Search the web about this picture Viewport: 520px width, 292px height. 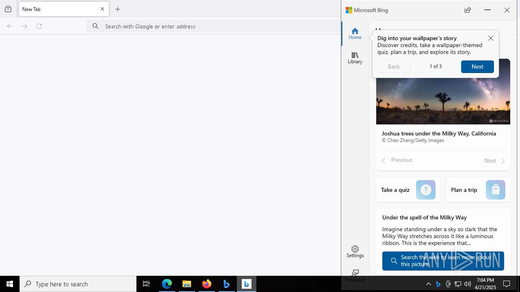[443, 261]
